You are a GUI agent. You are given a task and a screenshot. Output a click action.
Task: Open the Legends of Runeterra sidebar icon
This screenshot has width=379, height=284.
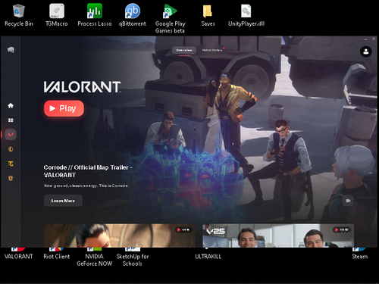(11, 179)
